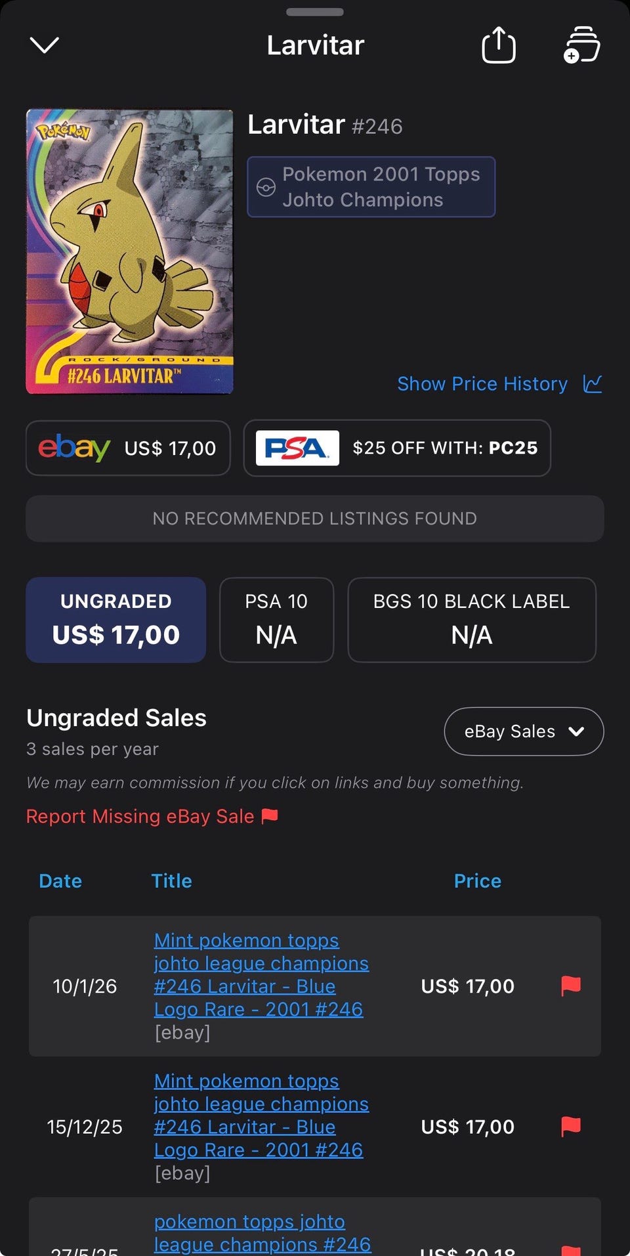Open Show Price History link

pos(482,383)
